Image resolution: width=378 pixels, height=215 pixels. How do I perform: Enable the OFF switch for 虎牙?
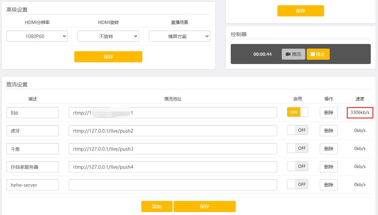(x=297, y=130)
